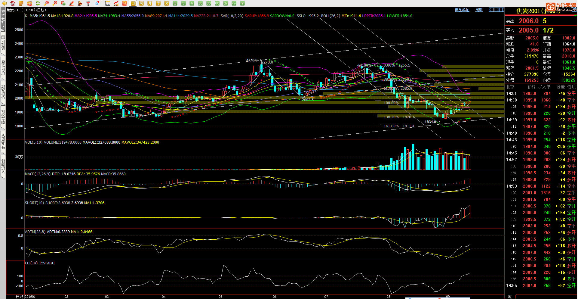Open the 新 news icon

(97, 3)
